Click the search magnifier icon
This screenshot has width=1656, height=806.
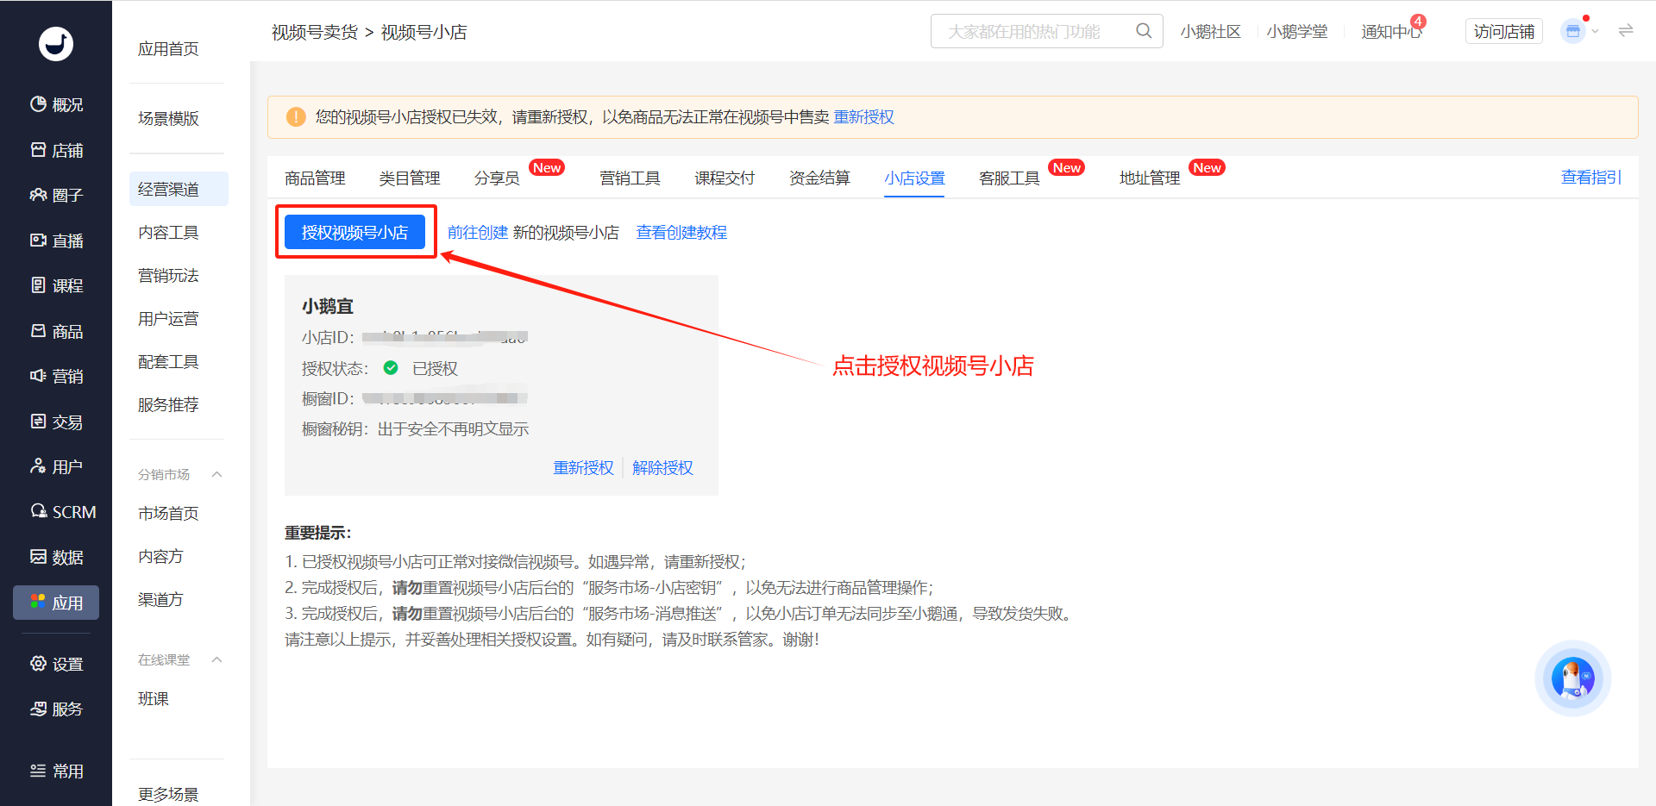1144,31
